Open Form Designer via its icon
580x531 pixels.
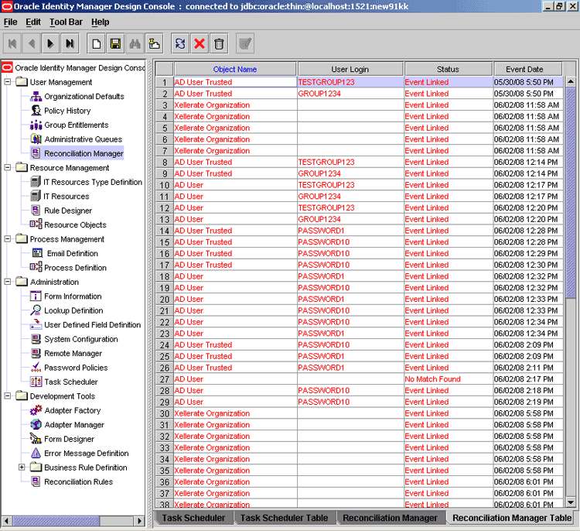click(x=36, y=439)
